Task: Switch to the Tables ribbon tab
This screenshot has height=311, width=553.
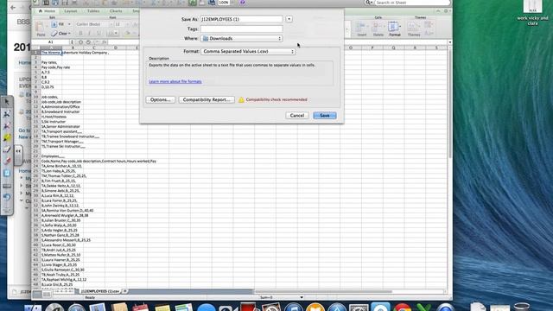Action: coord(93,11)
